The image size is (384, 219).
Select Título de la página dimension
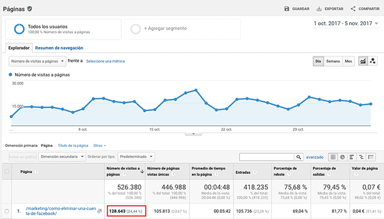click(x=73, y=146)
